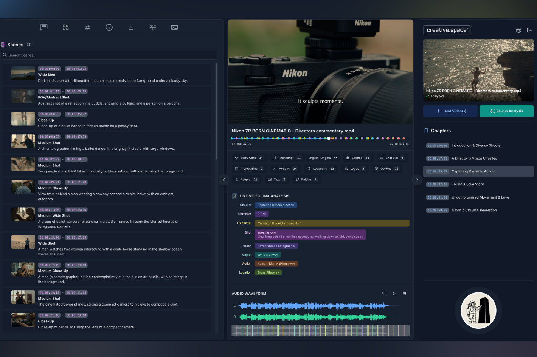Open the dark landscape Wide Shot scene

coord(107,75)
